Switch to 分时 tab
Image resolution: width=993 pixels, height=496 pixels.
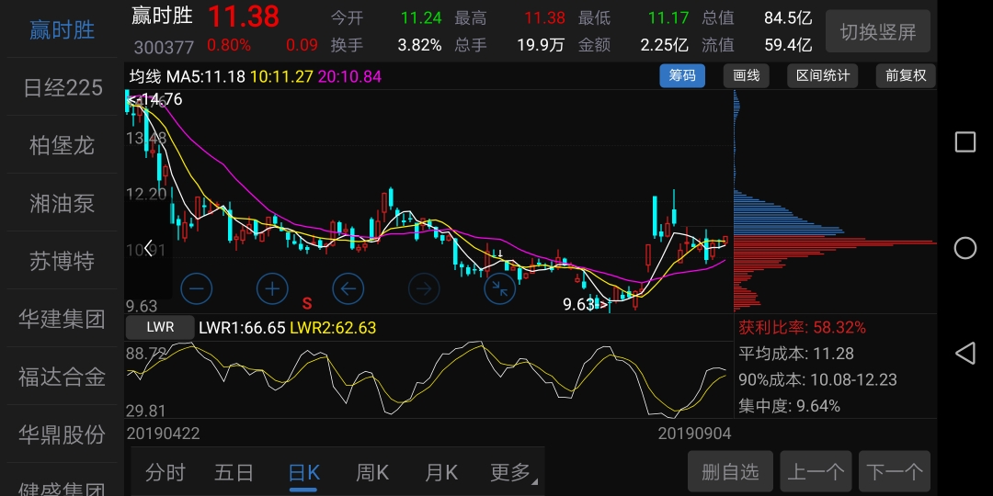(165, 472)
